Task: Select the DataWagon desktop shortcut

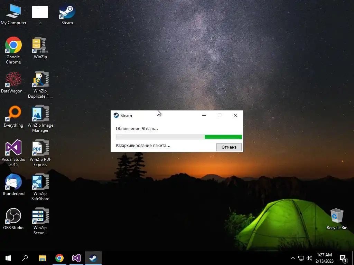Action: click(13, 82)
